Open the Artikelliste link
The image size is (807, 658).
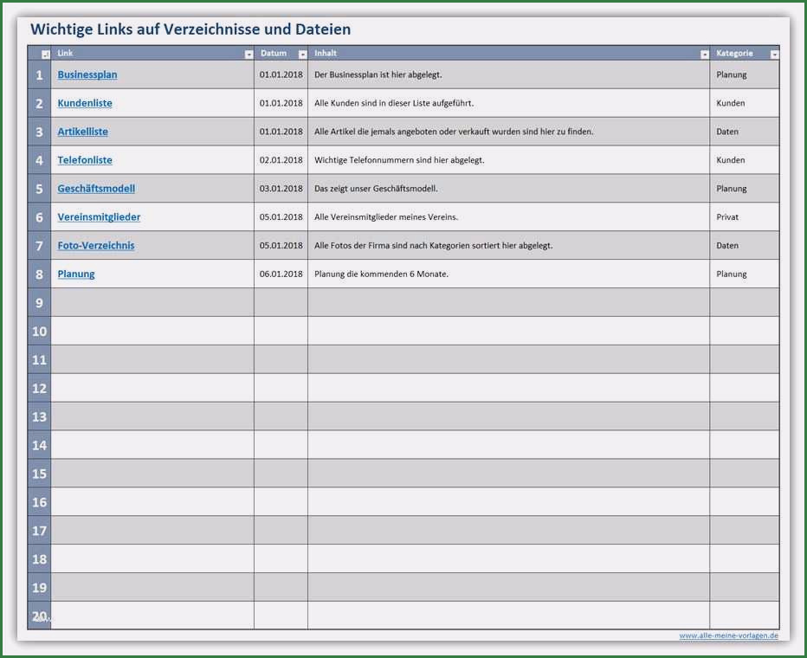(82, 132)
